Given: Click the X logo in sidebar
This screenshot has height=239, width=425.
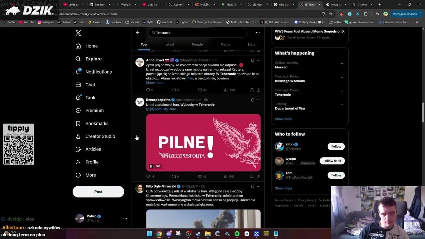Looking at the screenshot, I should [x=78, y=33].
